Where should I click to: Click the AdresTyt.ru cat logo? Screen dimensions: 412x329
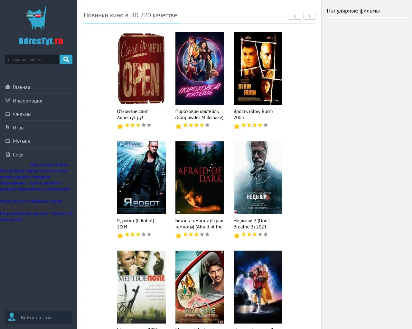40,25
